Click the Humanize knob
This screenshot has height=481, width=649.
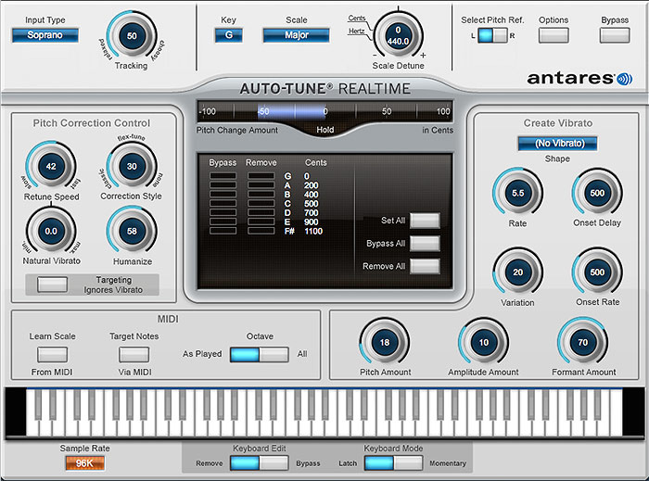click(x=132, y=232)
